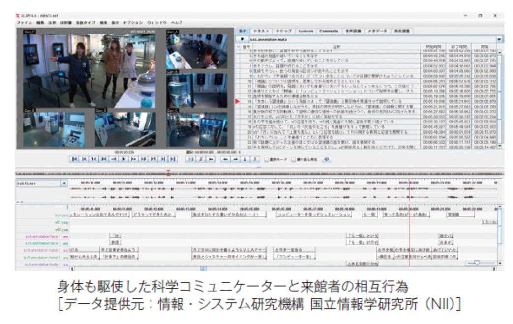Move to the tier above with up arrow

255,159
